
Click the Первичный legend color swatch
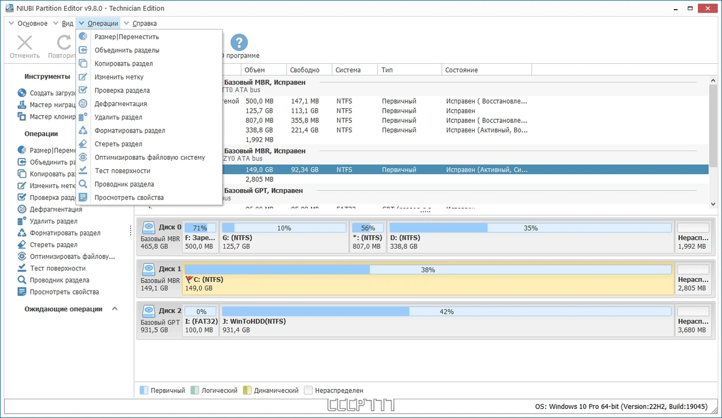coord(144,390)
